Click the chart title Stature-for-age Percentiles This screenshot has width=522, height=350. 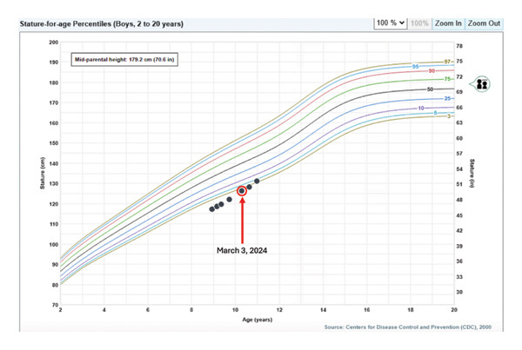[x=102, y=24]
